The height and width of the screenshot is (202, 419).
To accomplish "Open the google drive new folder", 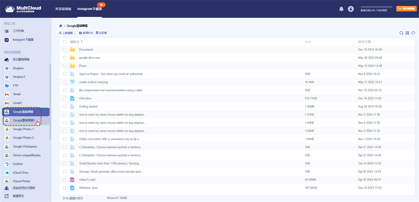I will [x=90, y=58].
